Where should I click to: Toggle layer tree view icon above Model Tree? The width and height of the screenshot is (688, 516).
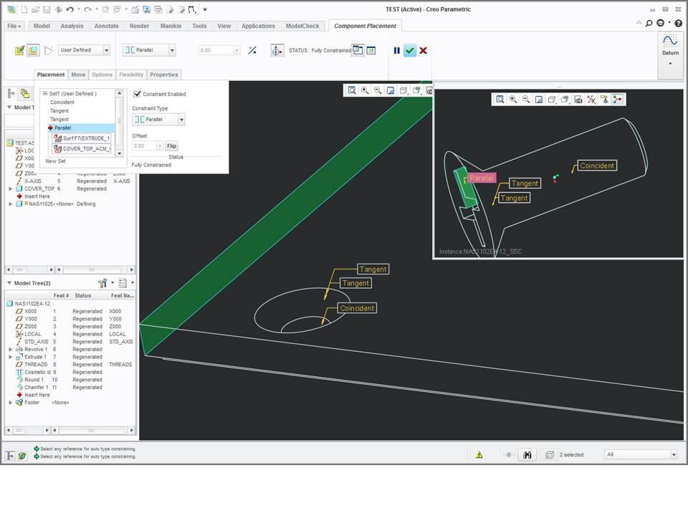click(25, 93)
